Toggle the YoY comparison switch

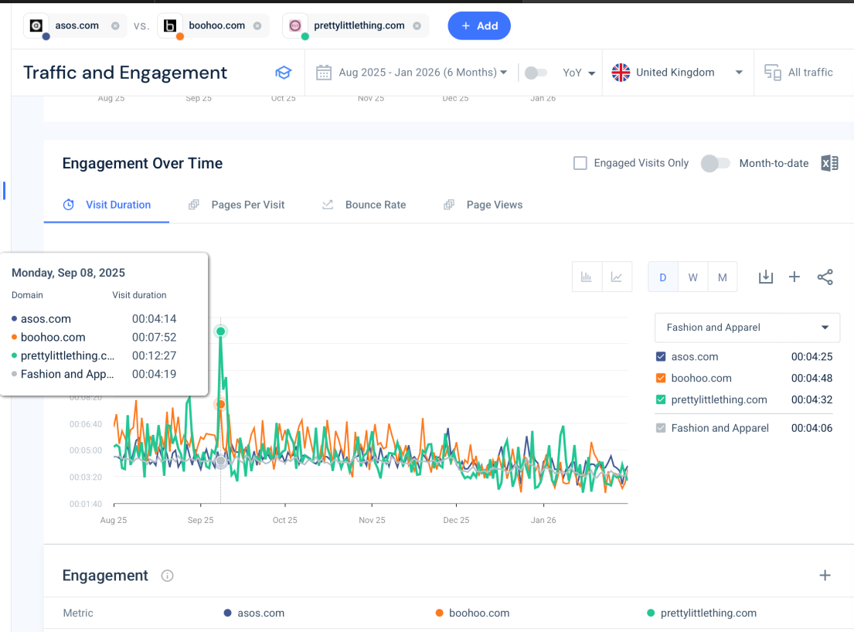536,73
